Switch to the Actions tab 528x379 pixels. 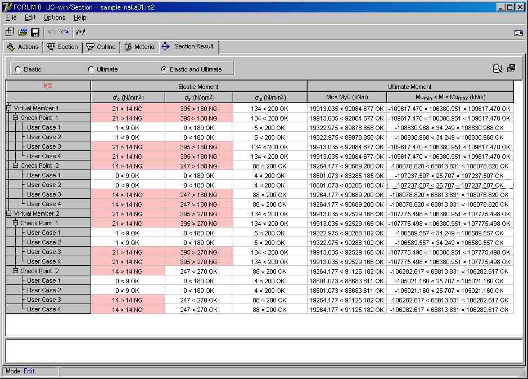click(x=23, y=47)
